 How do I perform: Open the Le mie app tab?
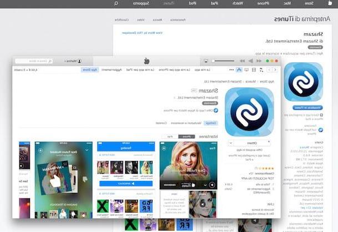(202, 70)
